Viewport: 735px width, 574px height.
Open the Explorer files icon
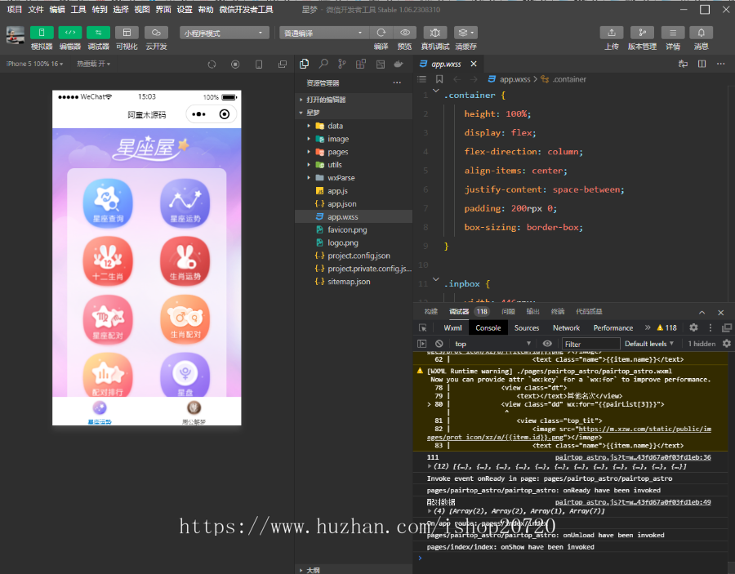pos(305,65)
